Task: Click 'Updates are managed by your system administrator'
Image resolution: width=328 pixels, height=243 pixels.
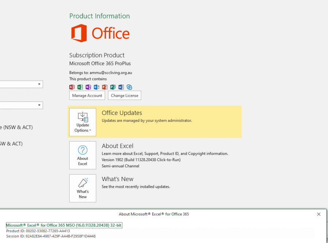Action: pos(147,120)
